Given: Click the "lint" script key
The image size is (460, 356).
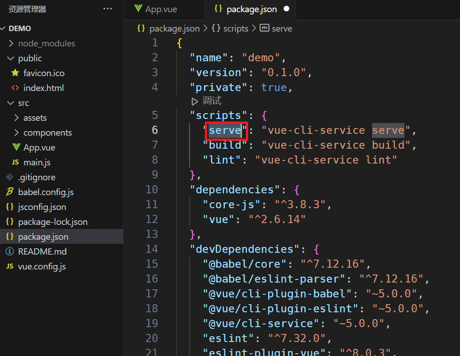Looking at the screenshot, I should [x=222, y=160].
